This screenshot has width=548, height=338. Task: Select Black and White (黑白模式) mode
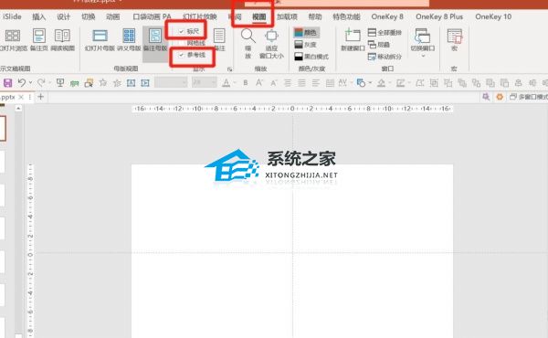coord(311,57)
